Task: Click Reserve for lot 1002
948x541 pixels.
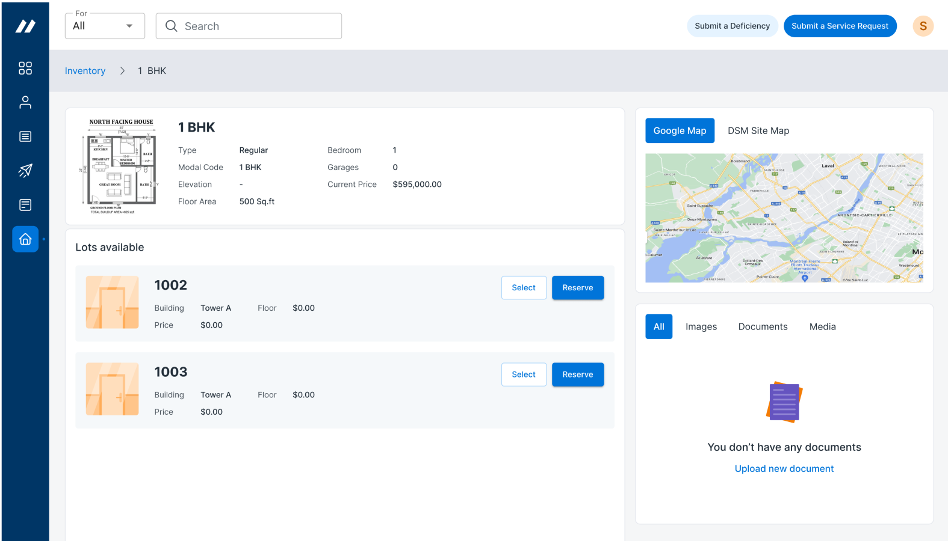Action: (x=578, y=288)
